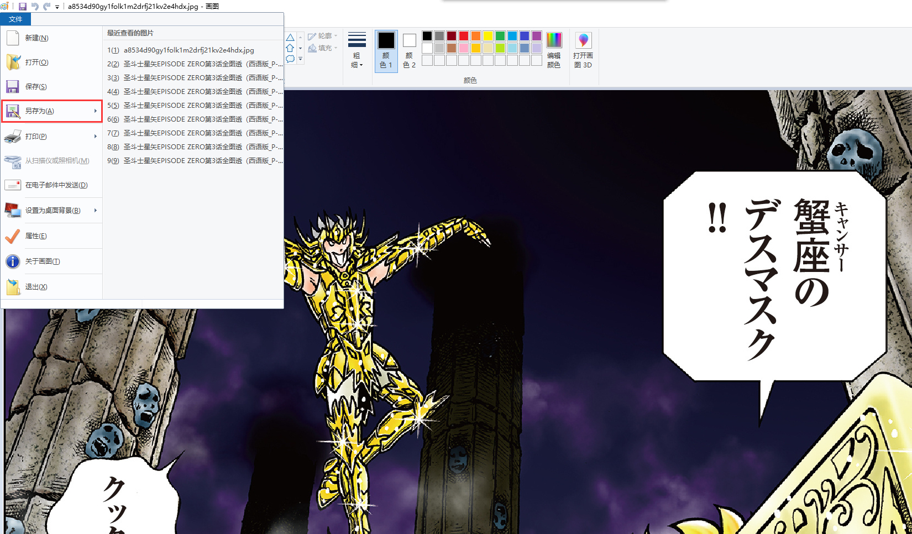
Task: Open recent picture numbered 9(9)
Action: (193, 161)
